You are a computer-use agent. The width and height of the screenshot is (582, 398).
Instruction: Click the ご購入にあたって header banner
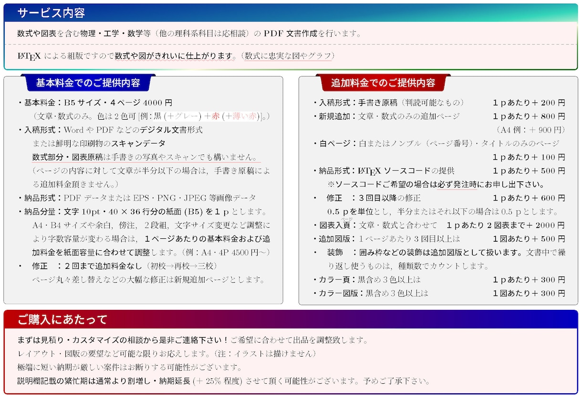click(291, 319)
